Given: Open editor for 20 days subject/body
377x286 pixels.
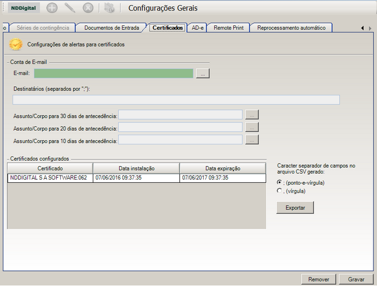Looking at the screenshot, I should pyautogui.click(x=252, y=127).
